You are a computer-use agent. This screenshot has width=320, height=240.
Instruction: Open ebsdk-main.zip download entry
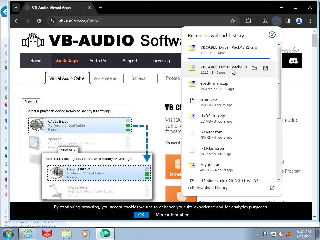point(228,86)
